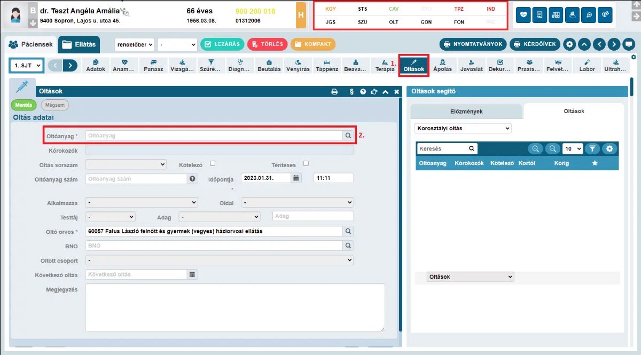Click the filter funnel icon in helper table
641x355 pixels.
(x=592, y=149)
